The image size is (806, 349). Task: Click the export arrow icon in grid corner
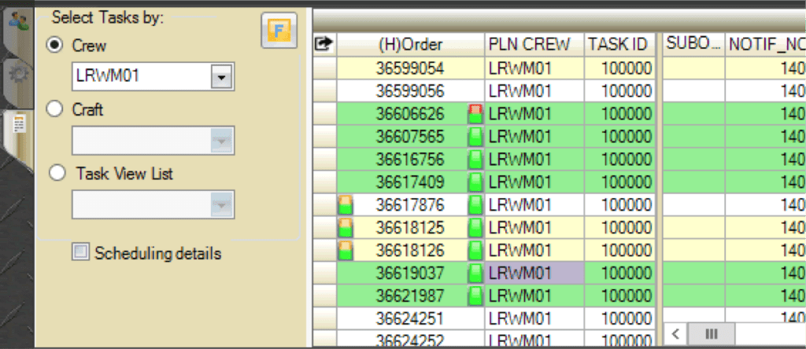322,45
